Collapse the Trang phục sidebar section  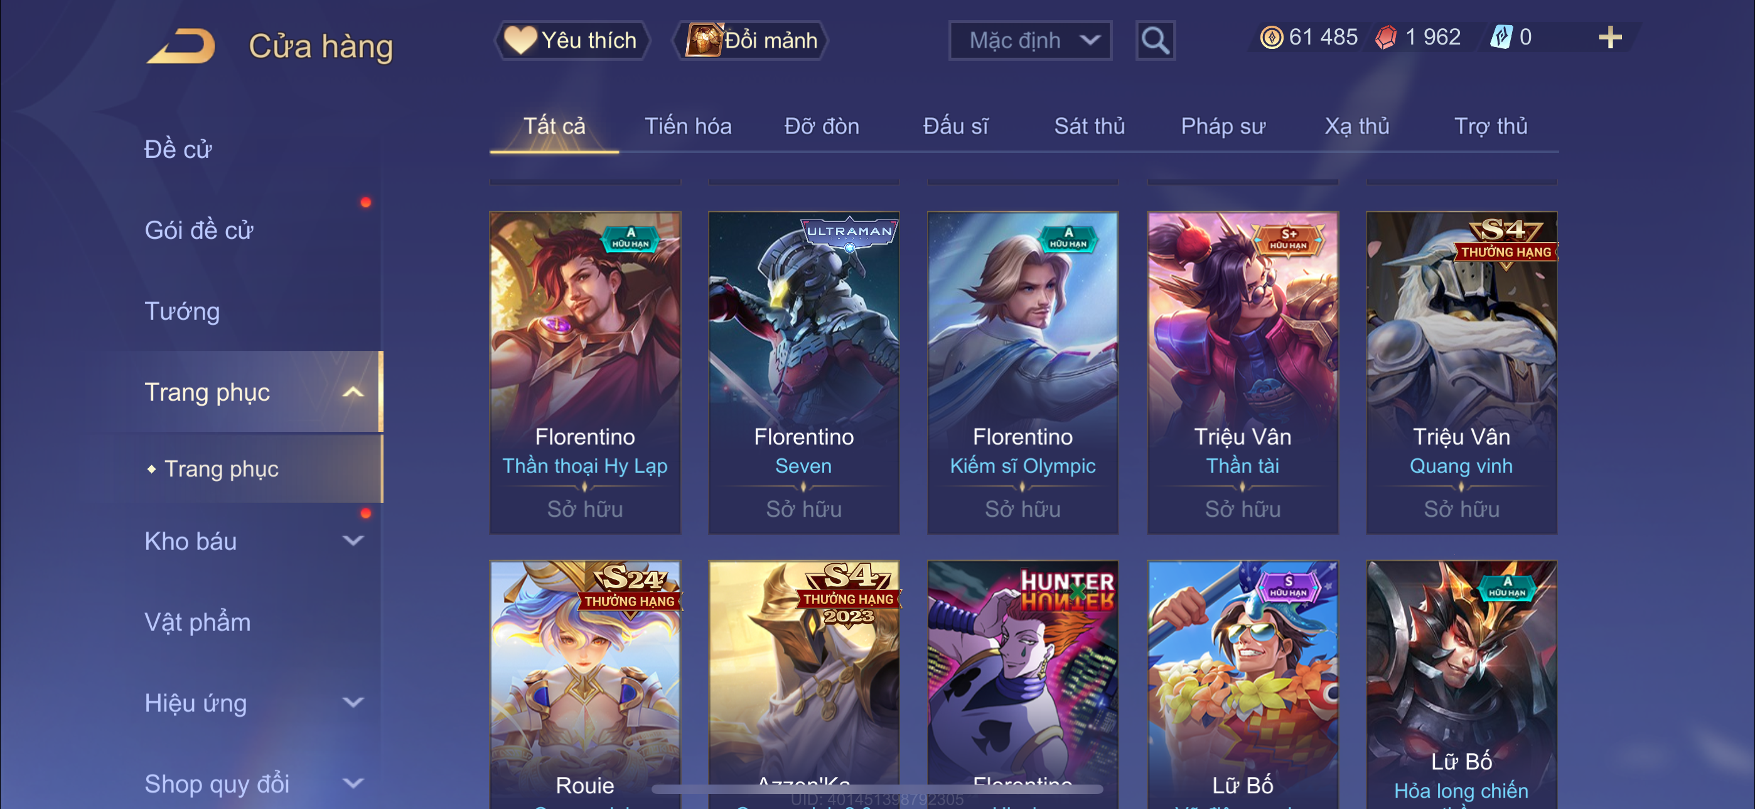point(352,392)
